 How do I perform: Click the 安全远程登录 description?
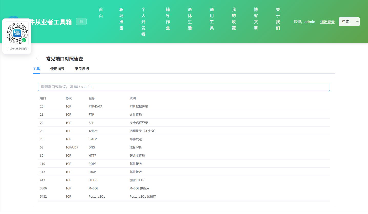pyautogui.click(x=139, y=123)
